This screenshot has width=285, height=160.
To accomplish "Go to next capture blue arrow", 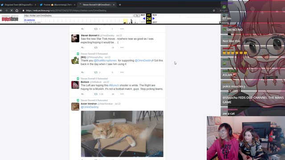I will (x=154, y=19).
